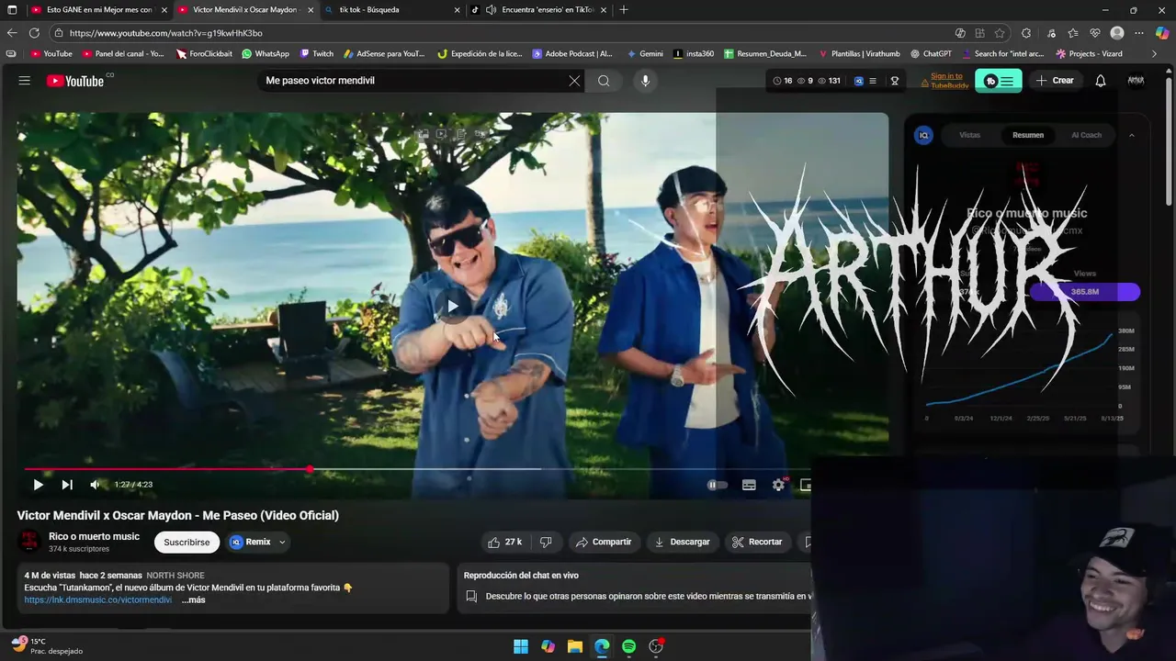Skip to the next video
1176x661 pixels.
[66, 485]
